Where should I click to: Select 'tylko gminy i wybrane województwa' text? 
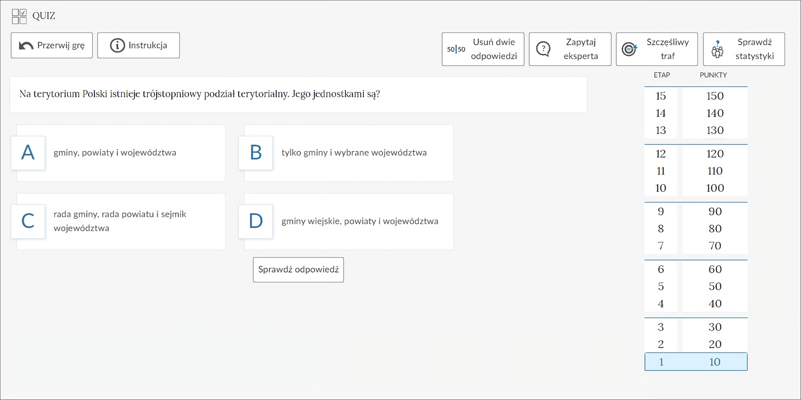[354, 152]
